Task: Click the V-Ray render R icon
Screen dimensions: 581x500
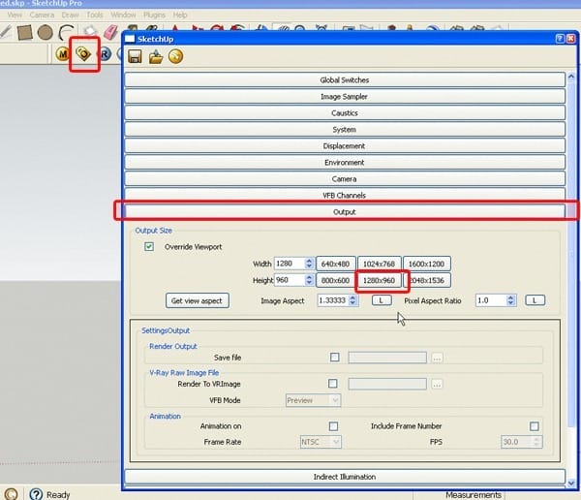Action: point(106,54)
